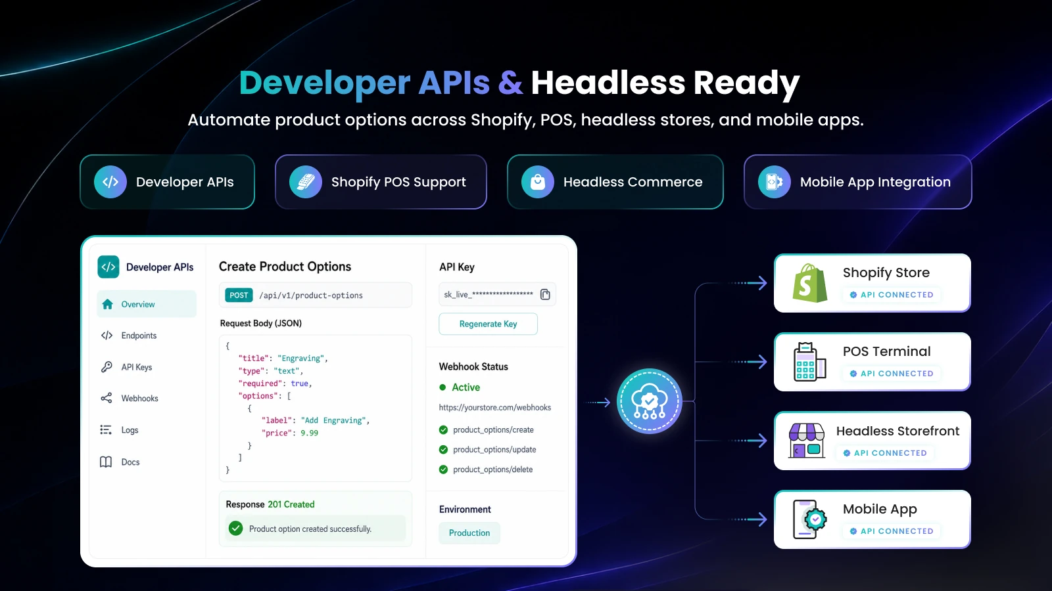Click the POST method badge
Image resolution: width=1052 pixels, height=591 pixels.
(239, 295)
